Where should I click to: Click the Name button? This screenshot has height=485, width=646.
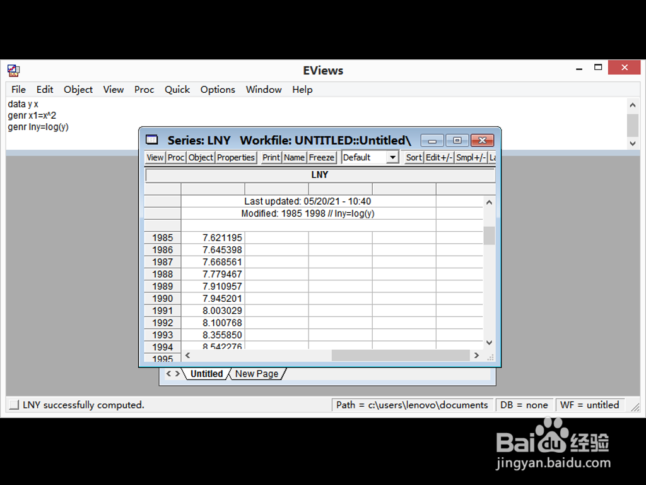click(294, 157)
